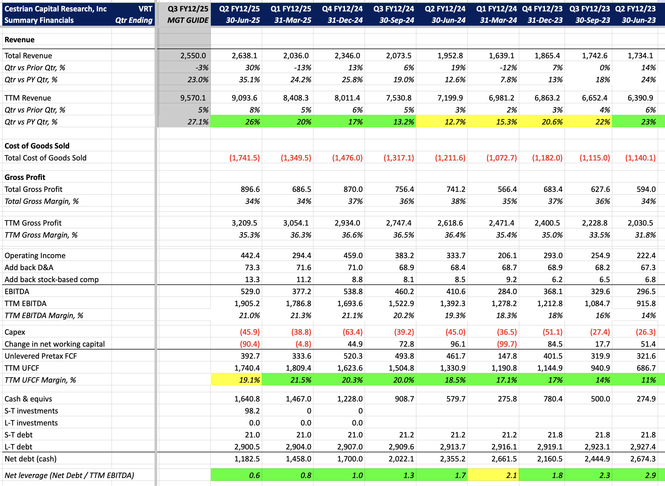This screenshot has height=486, width=665.
Task: Click the Cestrian Capital Research, Inc title cell
Action: pos(55,9)
